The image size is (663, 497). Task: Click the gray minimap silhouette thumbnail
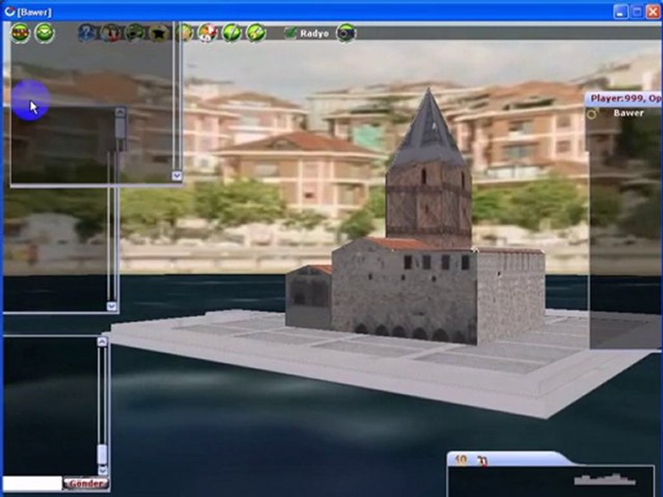point(605,479)
